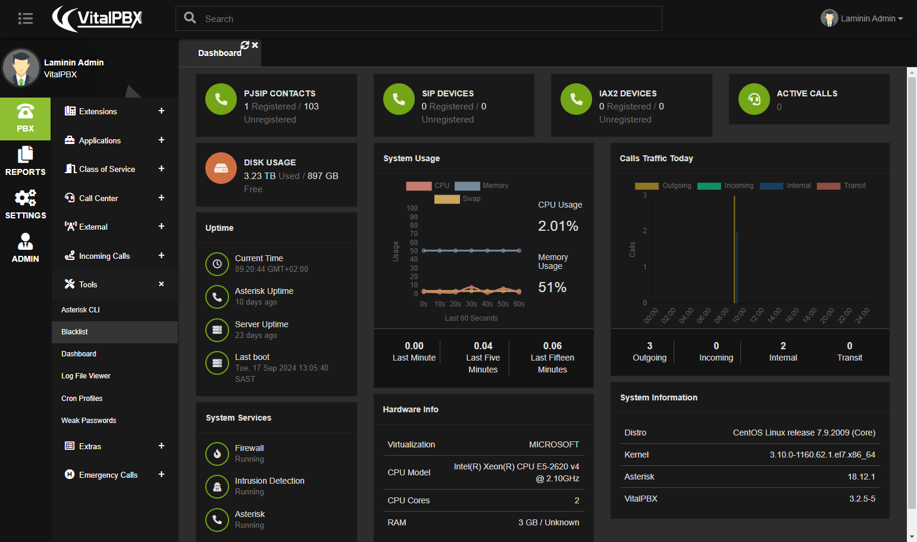Collapse the Tools menu
The height and width of the screenshot is (542, 917).
[x=115, y=284]
